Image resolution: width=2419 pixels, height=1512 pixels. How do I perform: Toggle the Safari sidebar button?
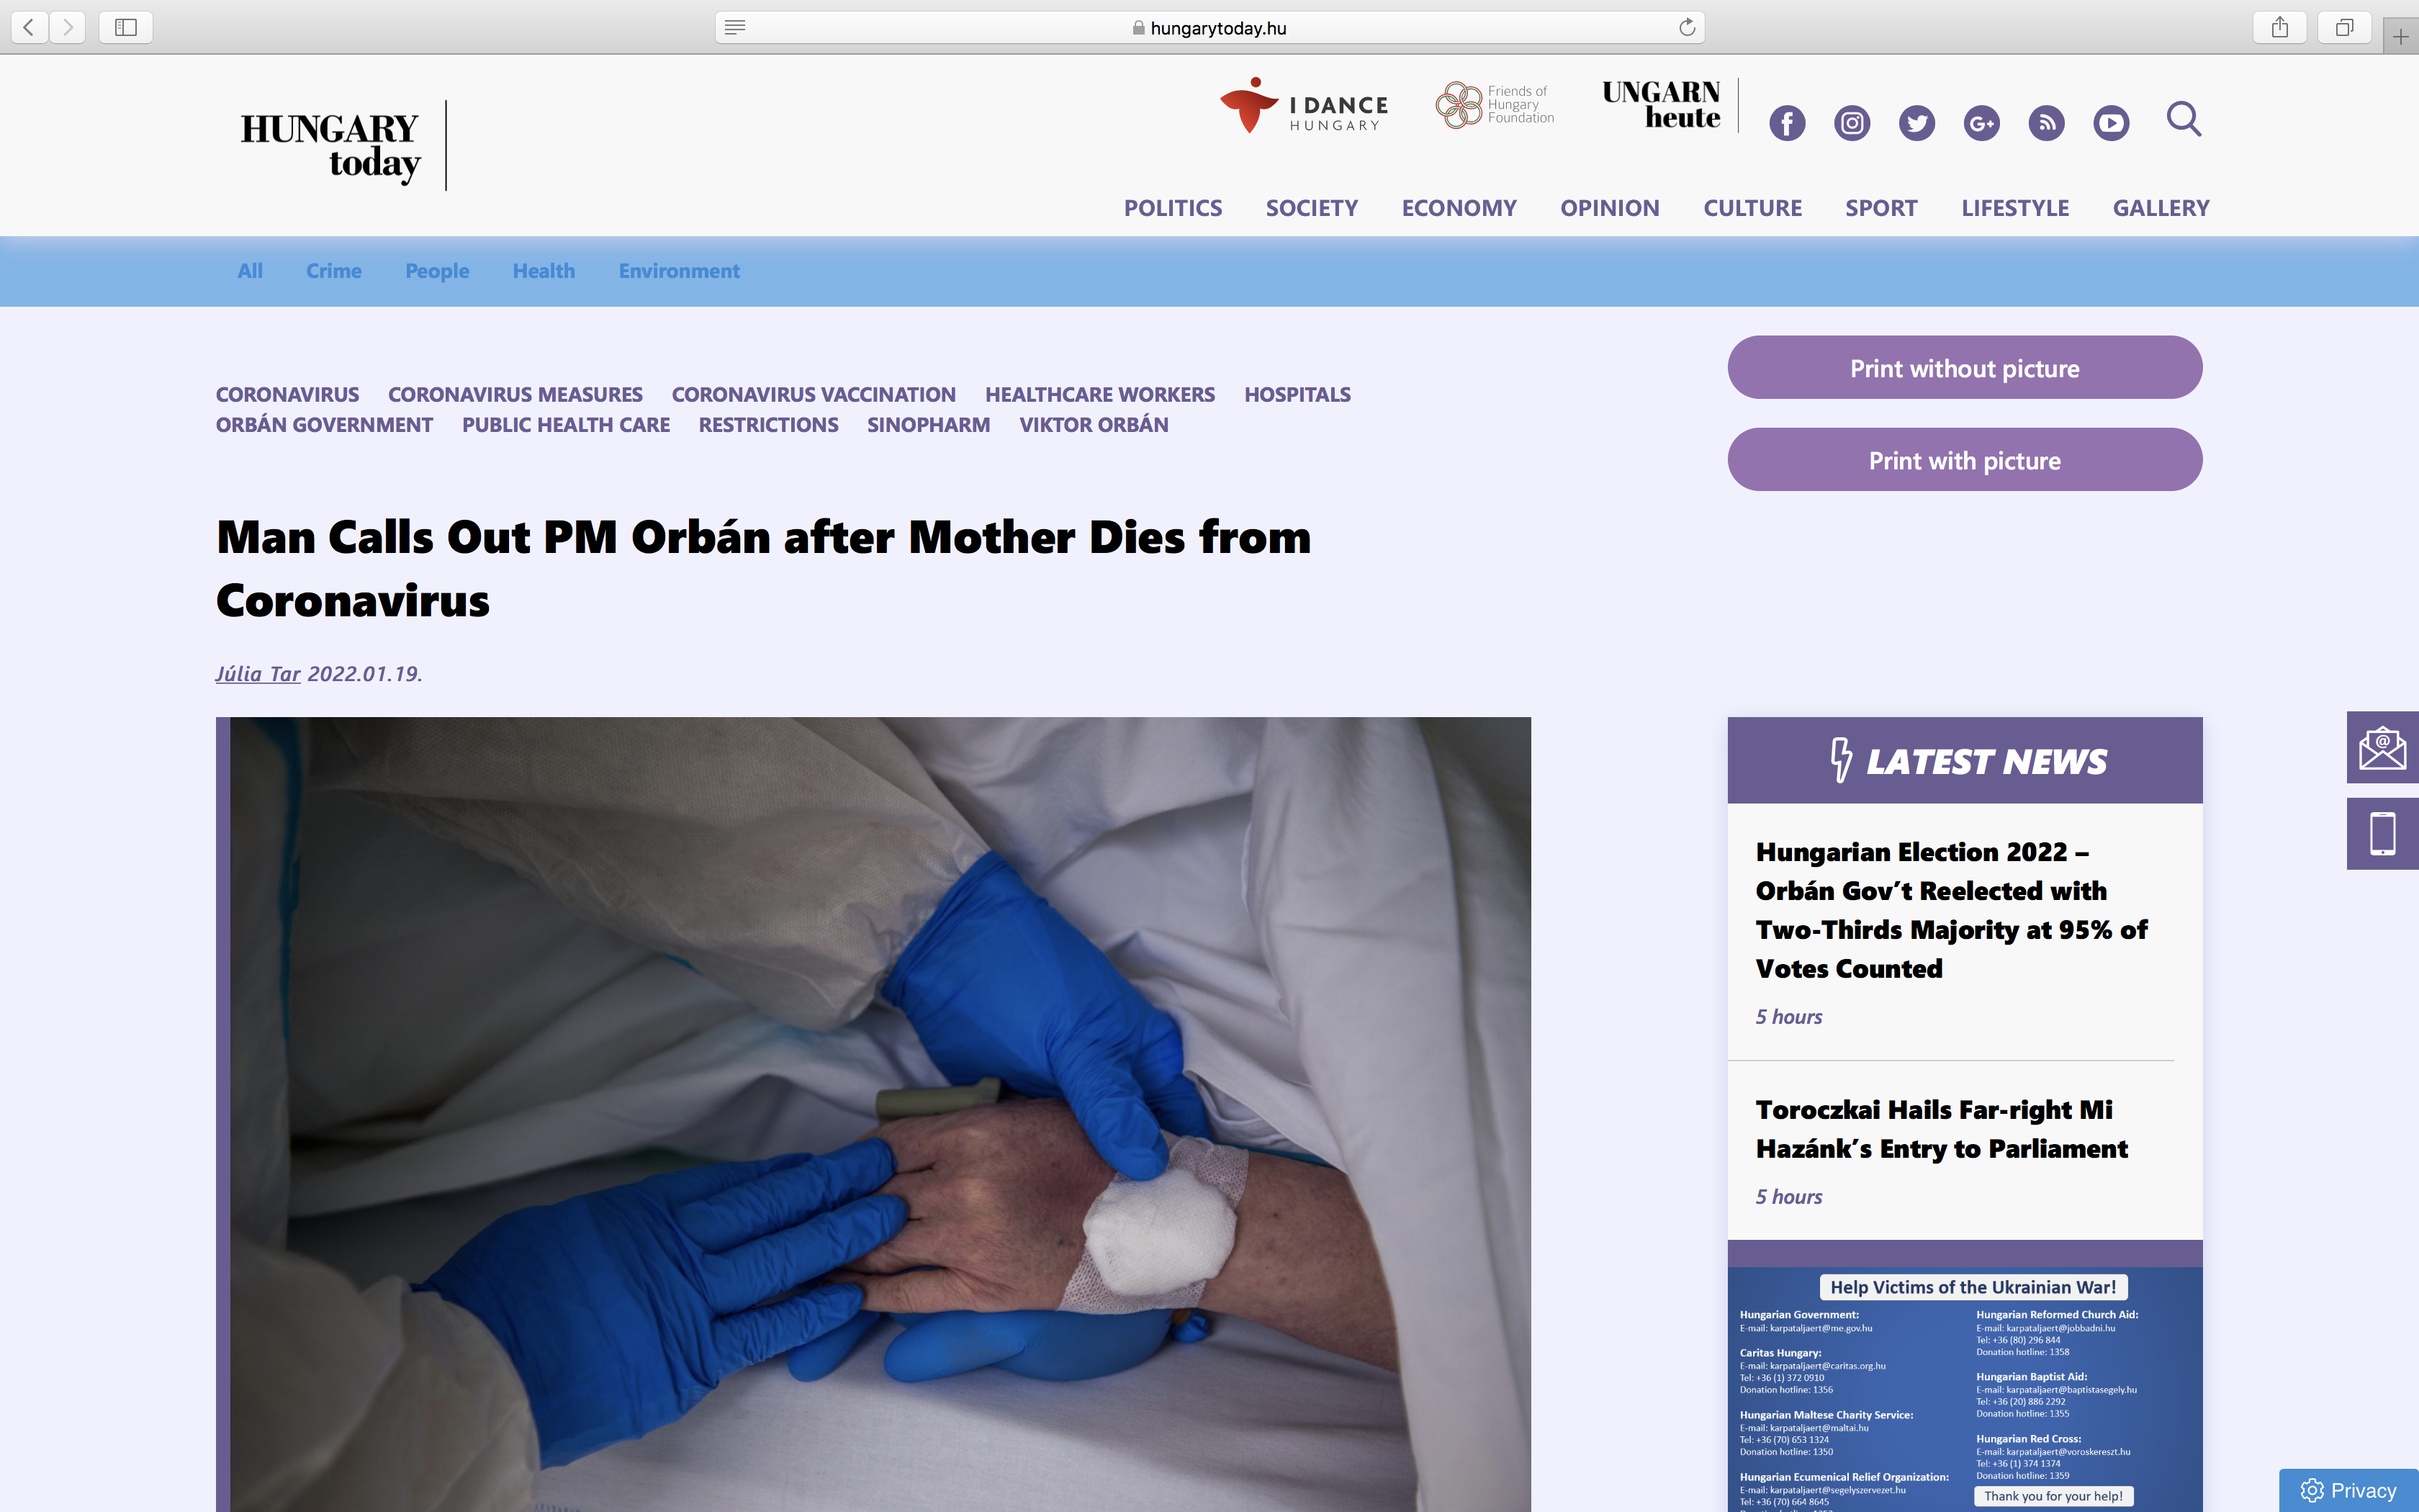(x=126, y=27)
